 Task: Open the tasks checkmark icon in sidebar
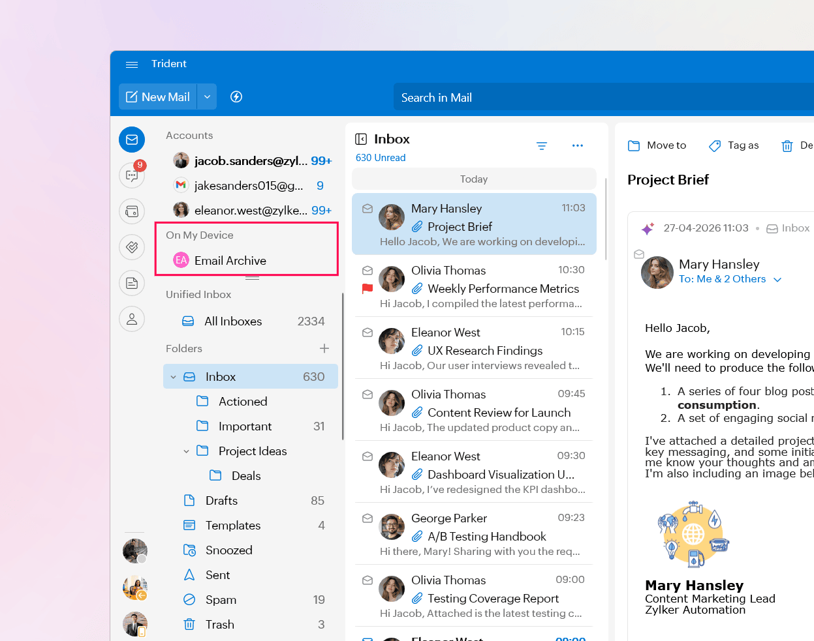(x=132, y=247)
